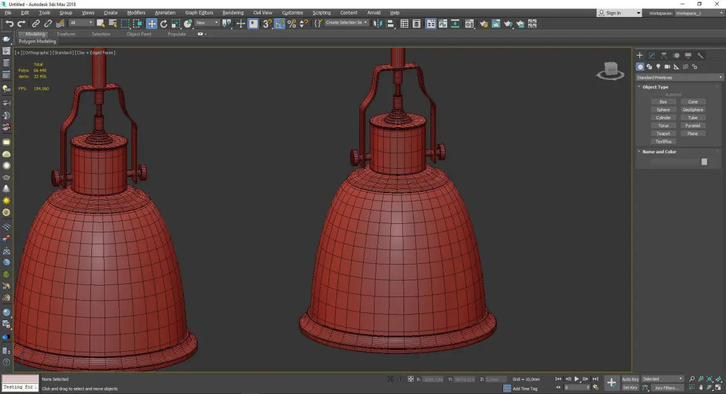This screenshot has height=394, width=726.
Task: Open the Curve Editor icon
Action: tap(443, 24)
